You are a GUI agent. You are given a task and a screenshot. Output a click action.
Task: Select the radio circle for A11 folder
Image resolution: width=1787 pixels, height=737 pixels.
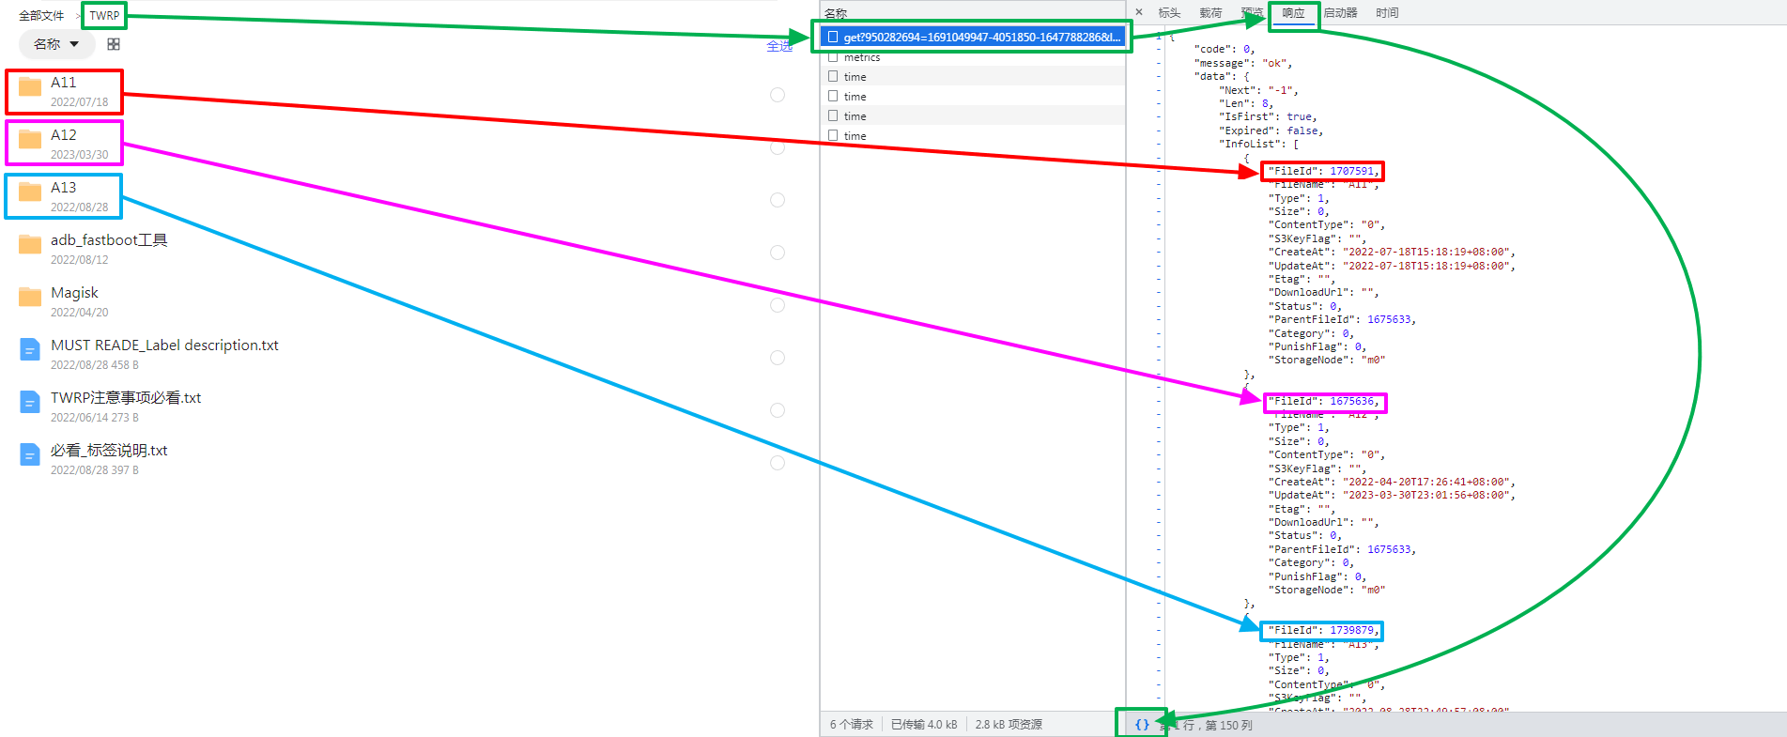coord(778,95)
